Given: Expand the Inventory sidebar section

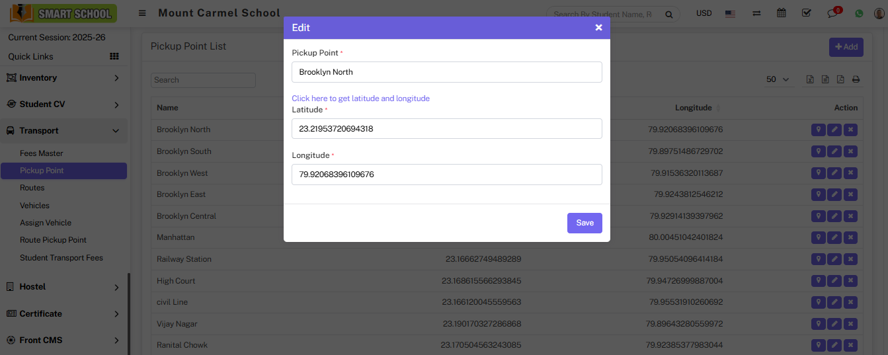Looking at the screenshot, I should (x=63, y=78).
